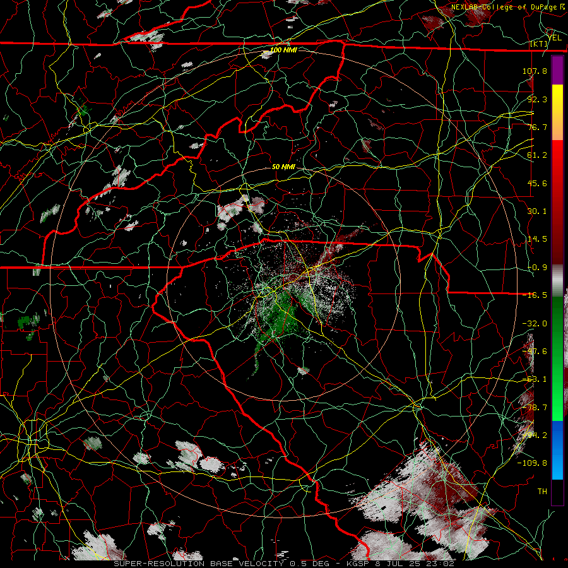Viewport: 568px width, 568px height.
Task: Select the 107.8 value on the velocity scale
Action: pos(535,71)
